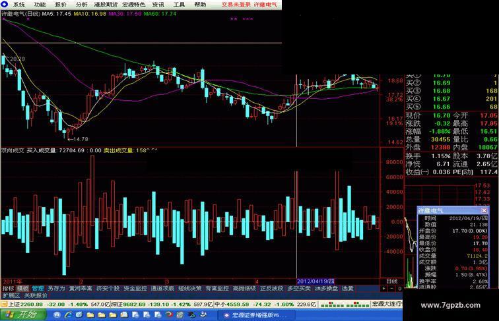This screenshot has height=321, width=499.
Task: Click the 另存为 template button
Action: (x=56, y=289)
